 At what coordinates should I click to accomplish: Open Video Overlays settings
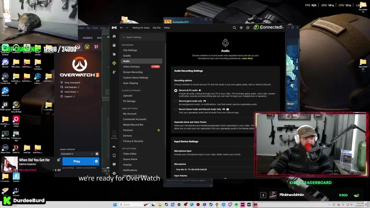132,67
